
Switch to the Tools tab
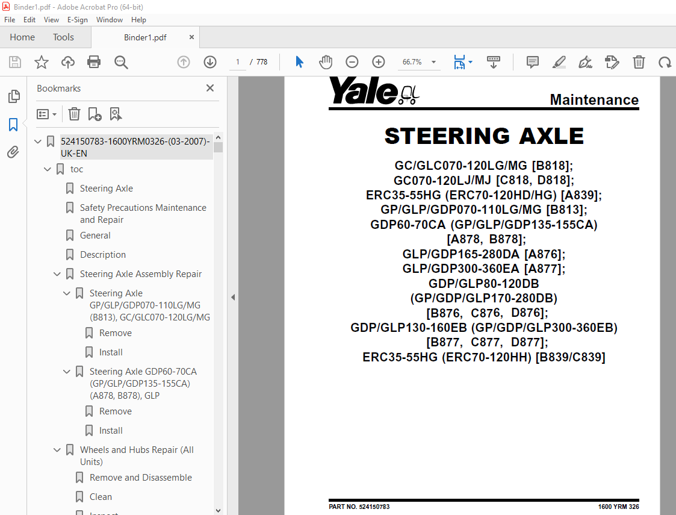coord(63,37)
